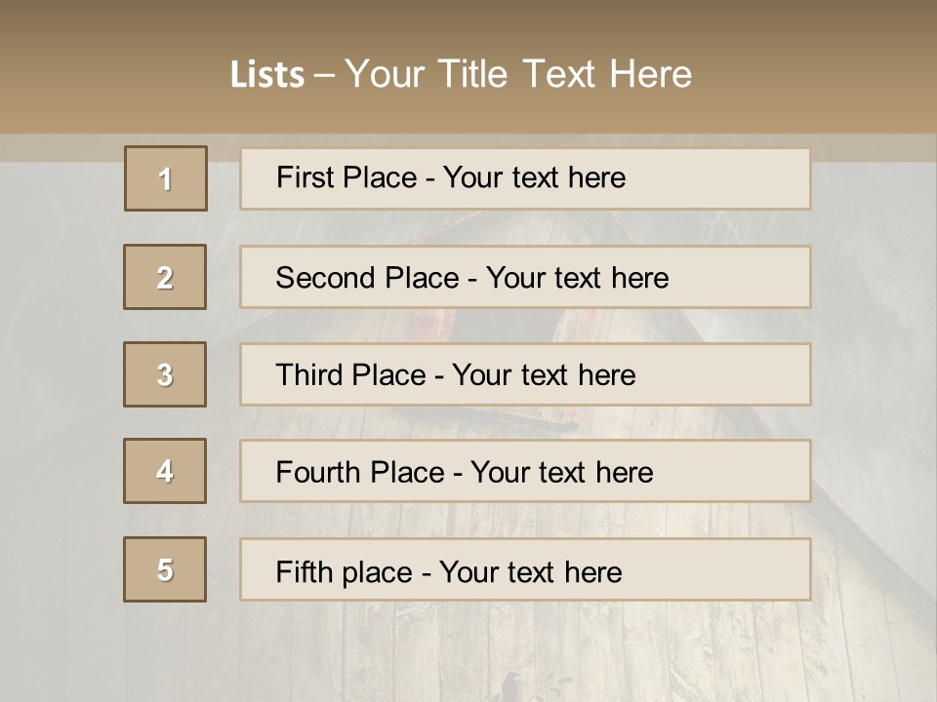Click "Your text here" after Fifth place
The height and width of the screenshot is (702, 937).
[530, 571]
